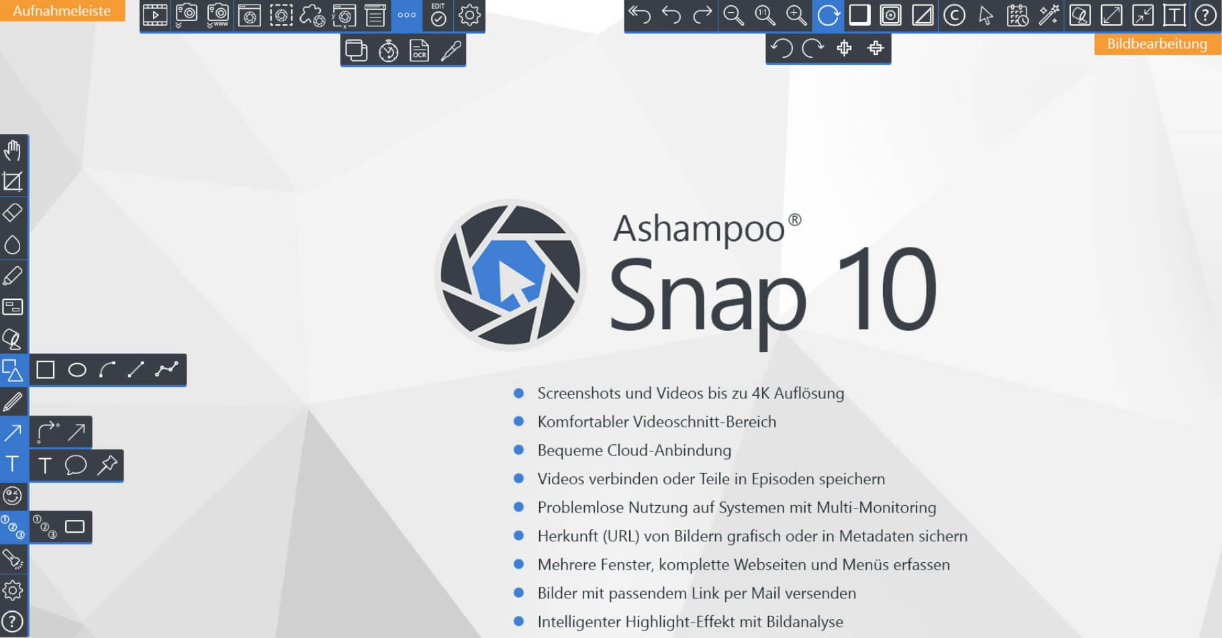This screenshot has height=638, width=1222.
Task: Choose the polyline shape
Action: point(167,370)
